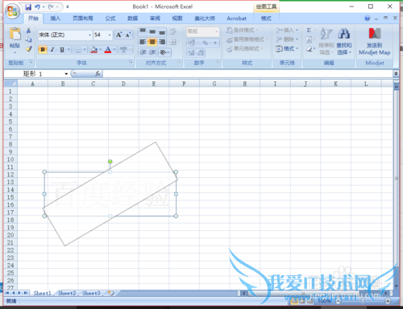Open the 删除 cells button
The height and width of the screenshot is (309, 403).
[287, 39]
